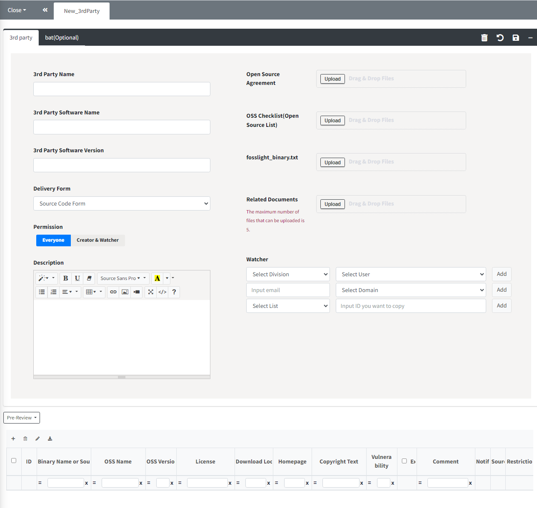Insert a video in description editor
The height and width of the screenshot is (508, 537).
click(137, 292)
